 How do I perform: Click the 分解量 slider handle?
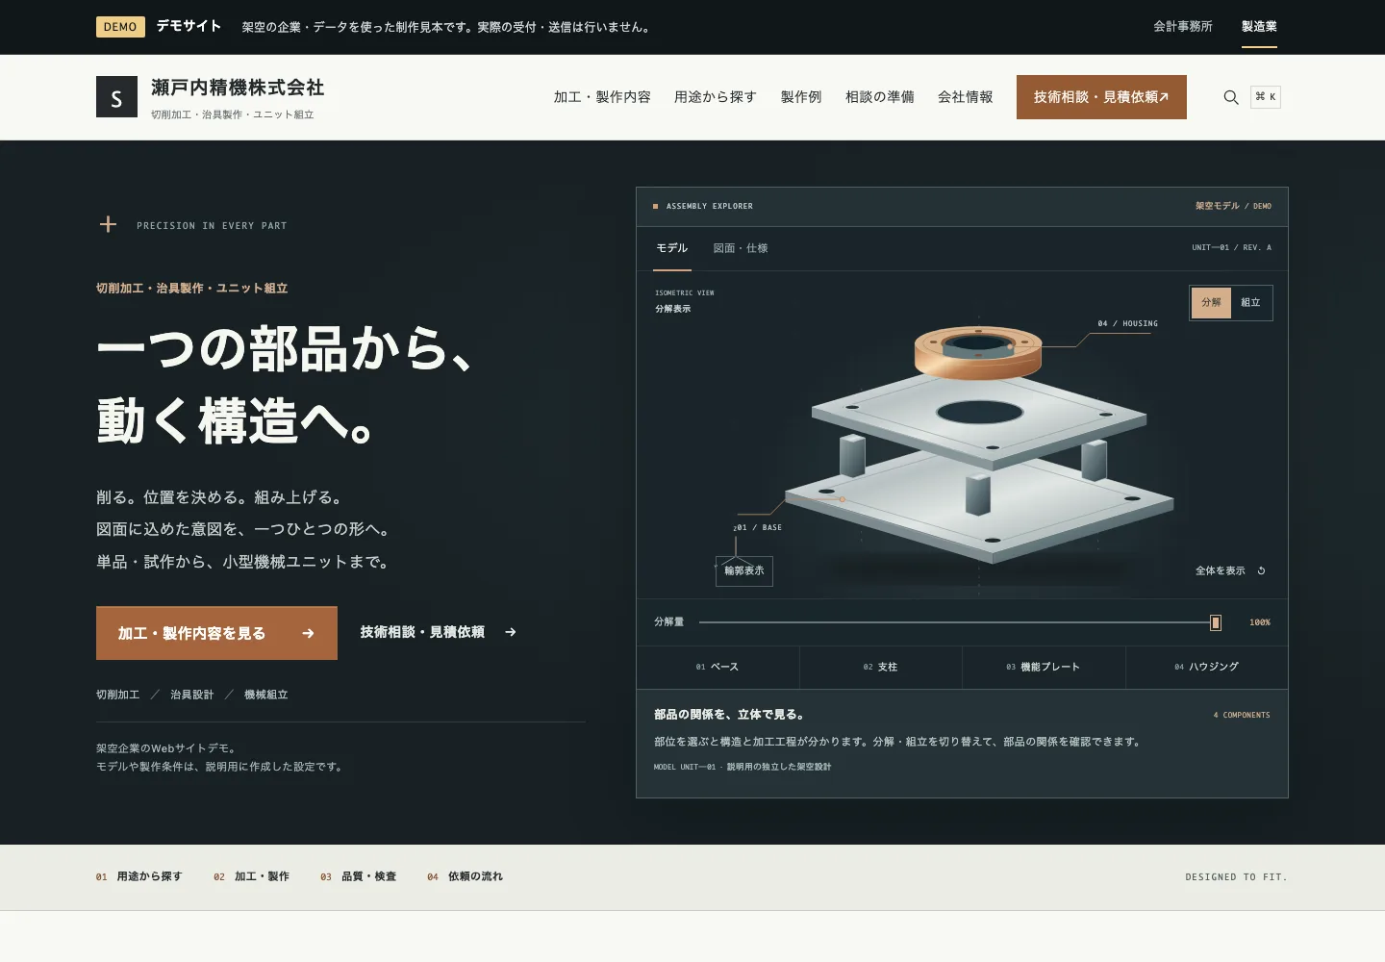tap(1216, 622)
